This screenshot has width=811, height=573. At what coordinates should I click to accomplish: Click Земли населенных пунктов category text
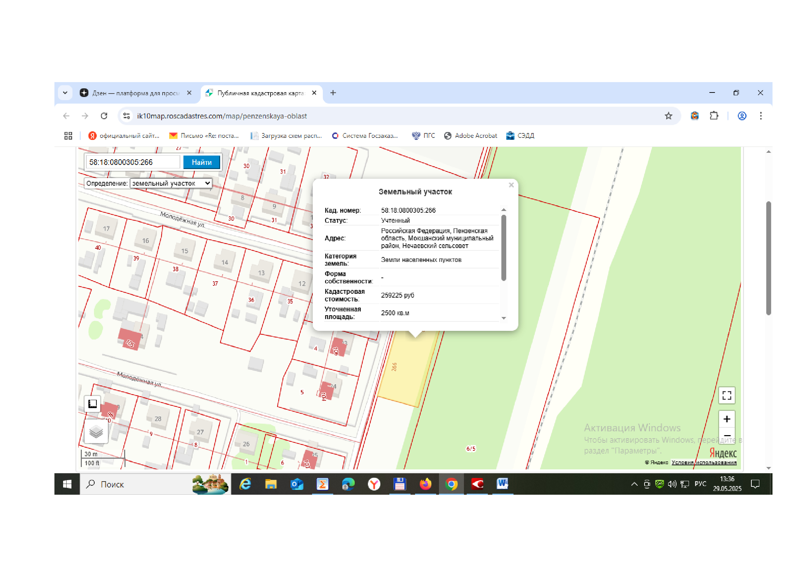click(x=421, y=260)
